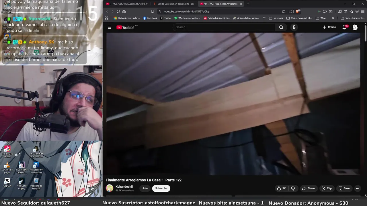Open the music note playlist toolbar icon
The image size is (367, 206).
tap(340, 11)
